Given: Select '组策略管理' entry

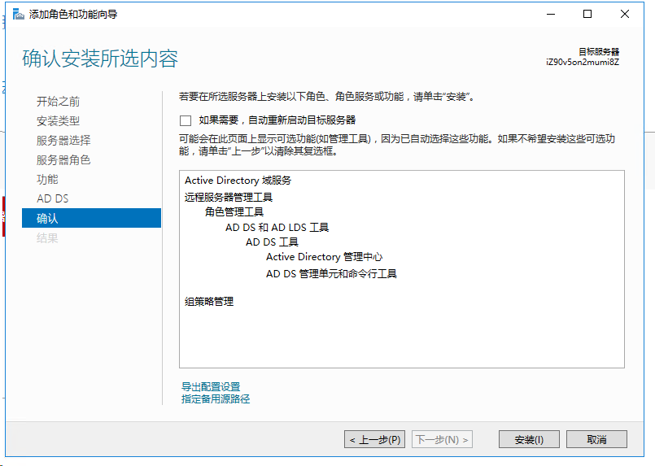Looking at the screenshot, I should pos(209,302).
